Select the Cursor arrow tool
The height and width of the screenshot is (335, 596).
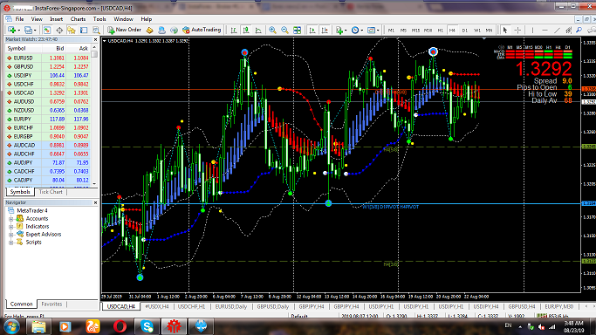505,30
